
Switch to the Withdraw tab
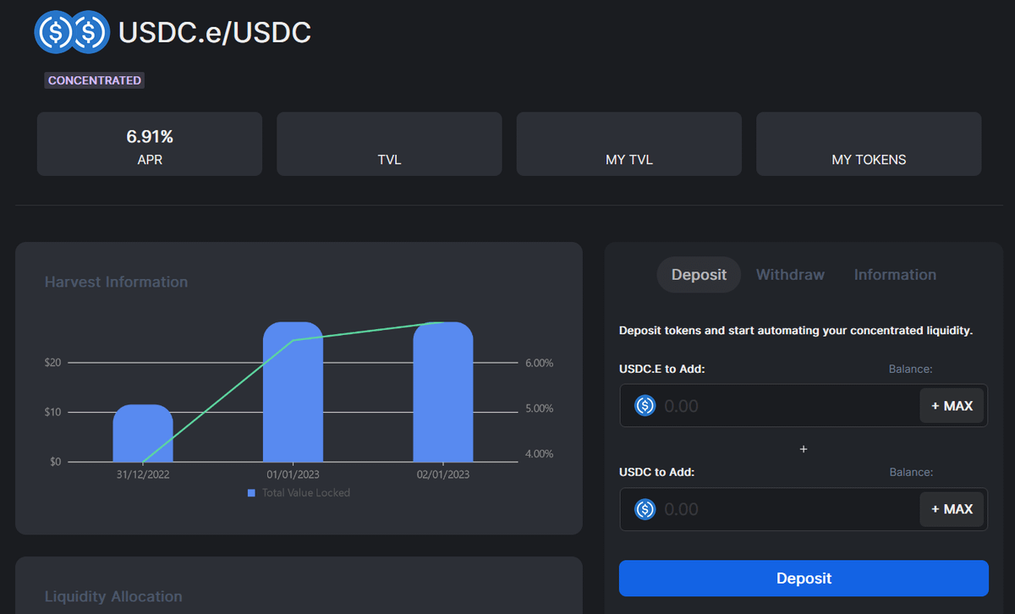click(790, 275)
